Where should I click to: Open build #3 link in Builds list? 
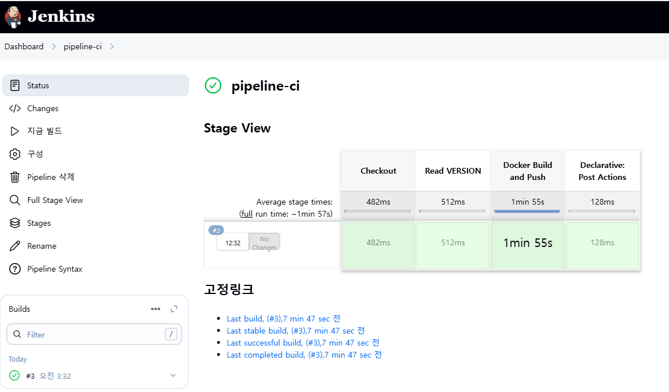30,377
